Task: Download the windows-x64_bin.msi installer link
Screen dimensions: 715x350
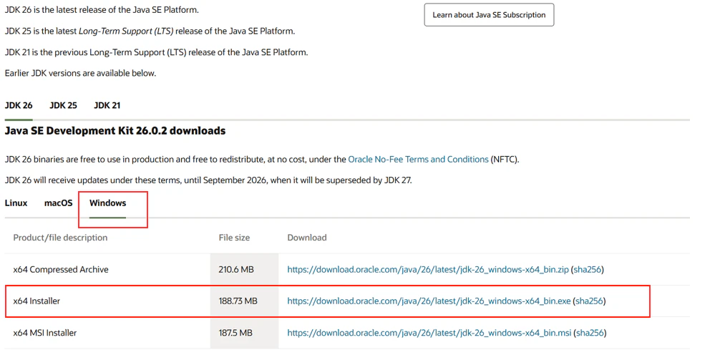Action: (x=429, y=333)
